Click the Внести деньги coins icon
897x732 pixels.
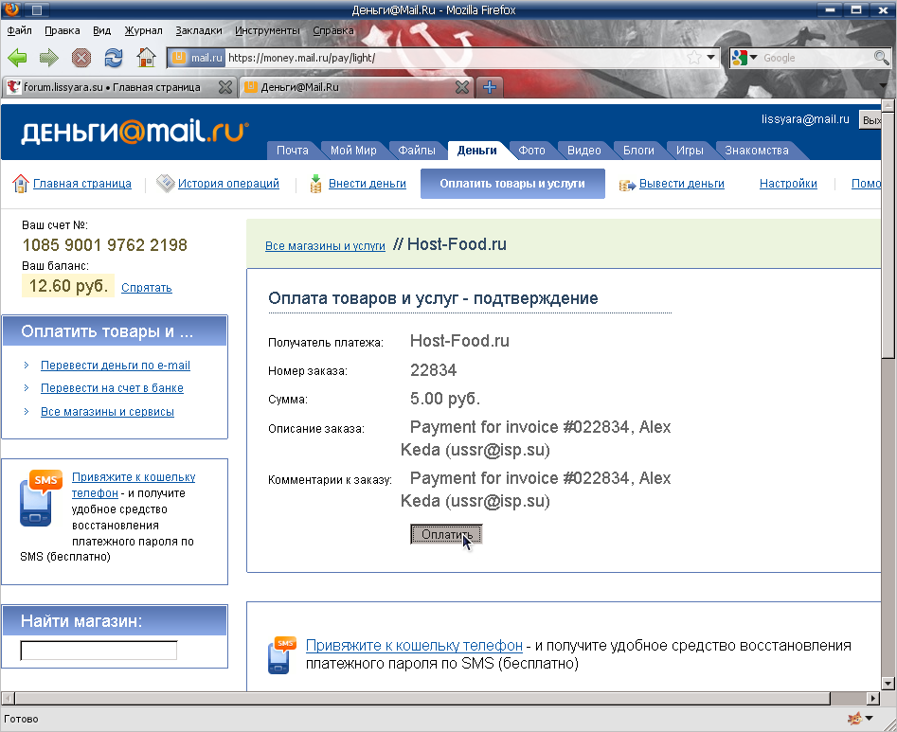tap(315, 184)
